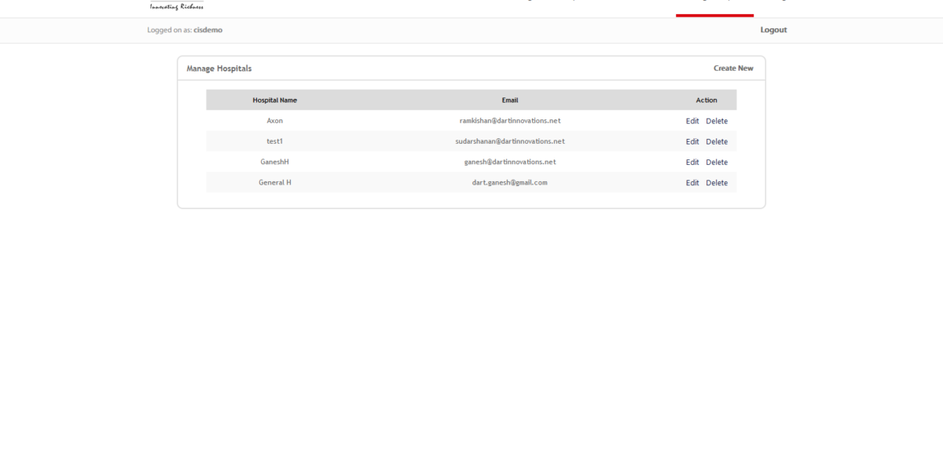Edit the Axon hospital entry
The width and height of the screenshot is (943, 471).
point(692,120)
